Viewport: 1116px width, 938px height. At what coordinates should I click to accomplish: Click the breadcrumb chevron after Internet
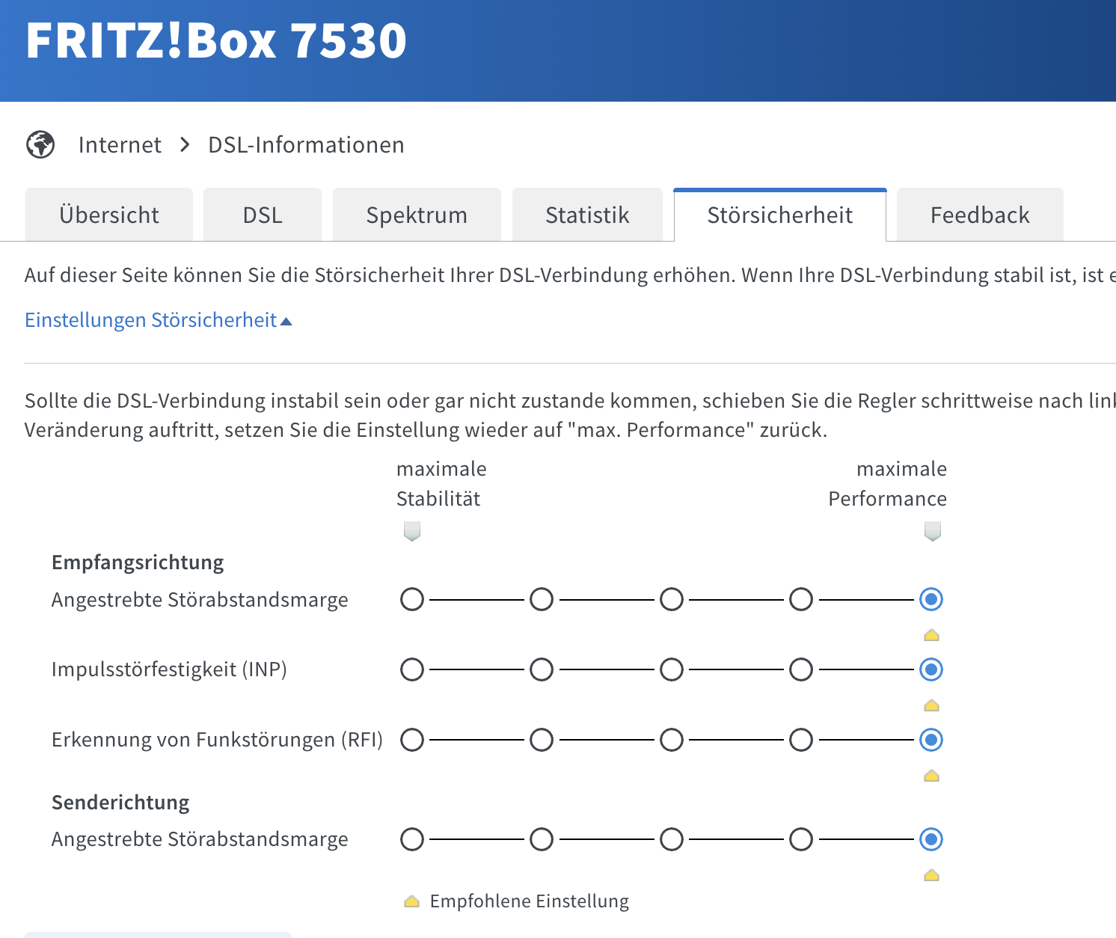[x=186, y=144]
